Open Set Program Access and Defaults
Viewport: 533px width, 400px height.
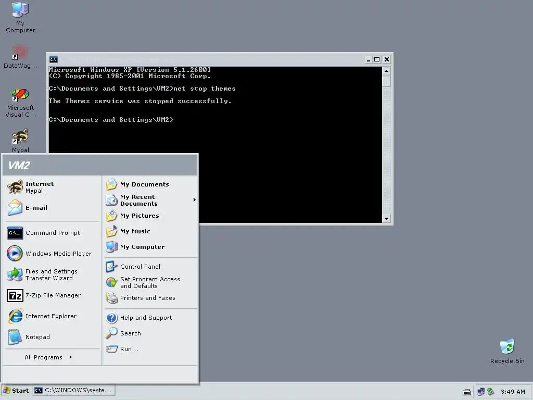coord(150,282)
